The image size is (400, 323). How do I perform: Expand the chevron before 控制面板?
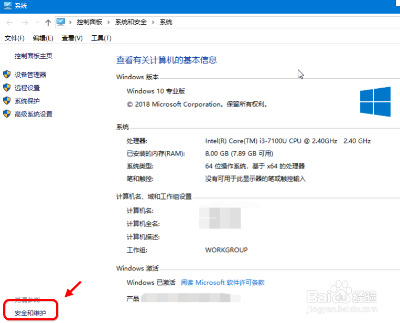(70, 22)
